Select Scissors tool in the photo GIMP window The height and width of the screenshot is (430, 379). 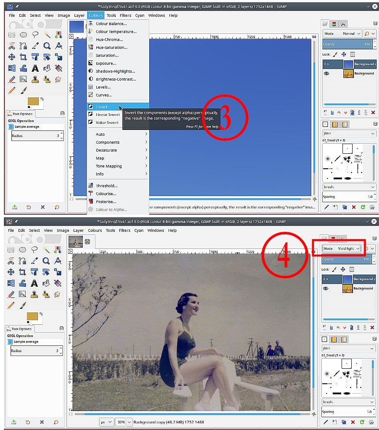pyautogui.click(x=11, y=261)
